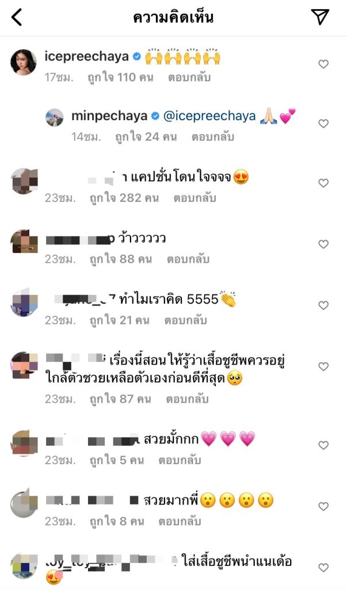Viewport: 347px width, 589px height.
Task: View likes ถูกใจ 282 คน
Action: [124, 198]
